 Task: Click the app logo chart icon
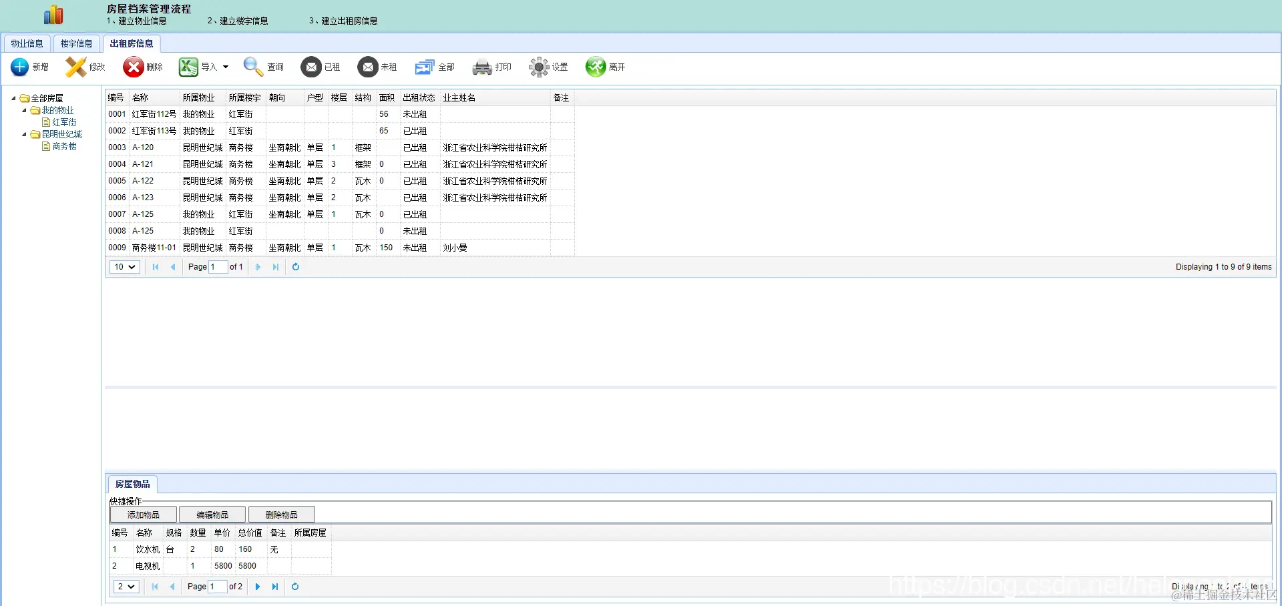pos(53,15)
